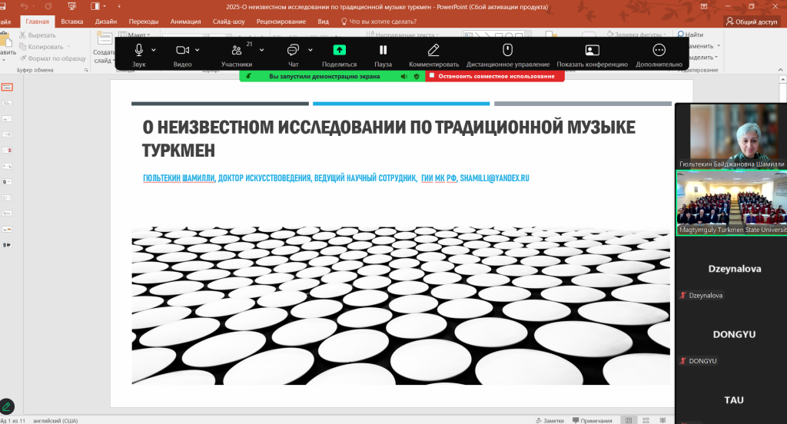
Task: Click the Создать слайд new slide icon
Action: 105,38
